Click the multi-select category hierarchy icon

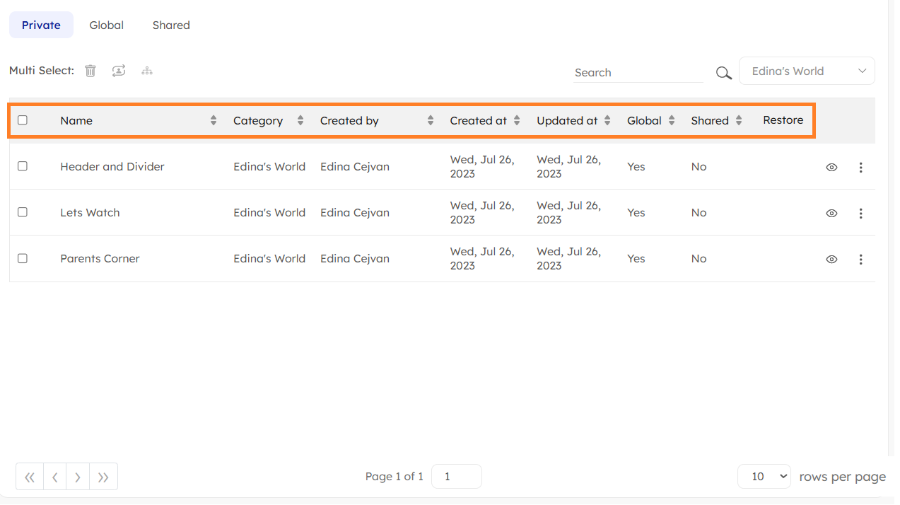pyautogui.click(x=147, y=71)
